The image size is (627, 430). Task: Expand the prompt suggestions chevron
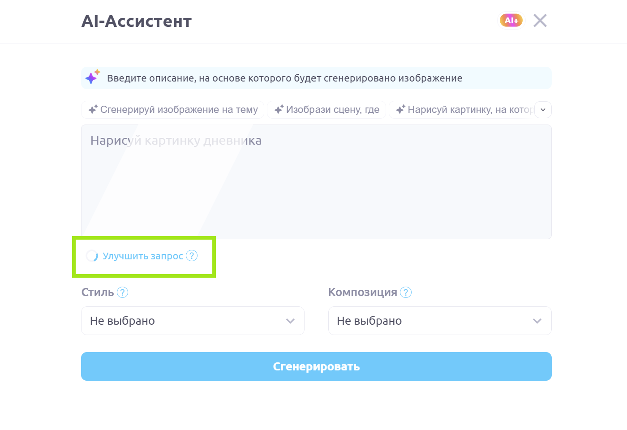[x=543, y=110]
